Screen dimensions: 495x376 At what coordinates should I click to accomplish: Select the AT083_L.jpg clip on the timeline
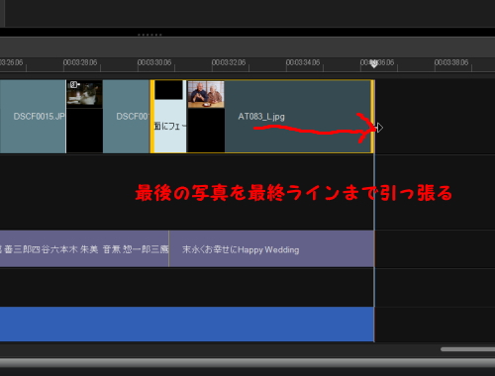pyautogui.click(x=280, y=117)
